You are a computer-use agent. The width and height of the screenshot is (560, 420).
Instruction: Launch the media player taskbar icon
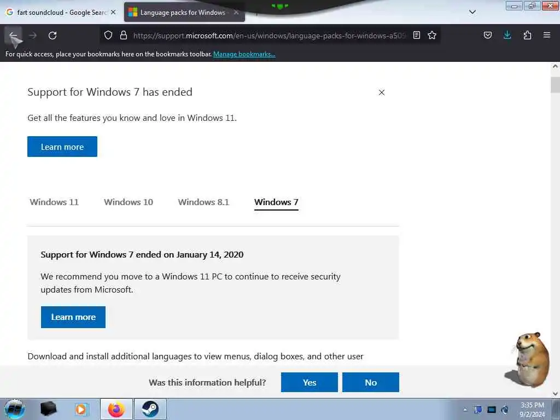81,409
